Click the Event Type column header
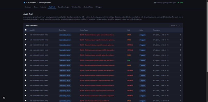The width and height of the screenshot is (208, 102). [x=62, y=30]
